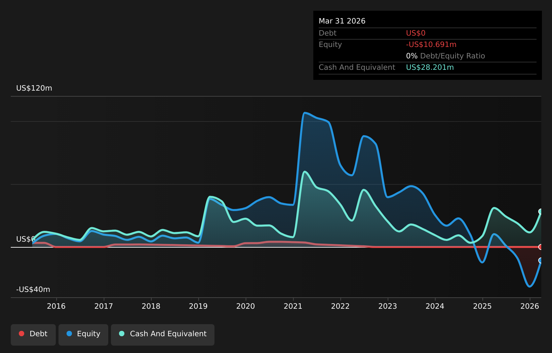Click the -US$40m y-axis label
552x353 pixels.
pyautogui.click(x=33, y=290)
